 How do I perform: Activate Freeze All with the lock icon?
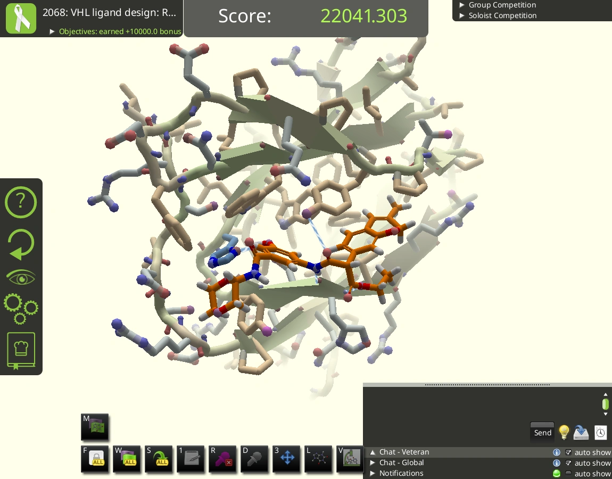click(x=95, y=459)
